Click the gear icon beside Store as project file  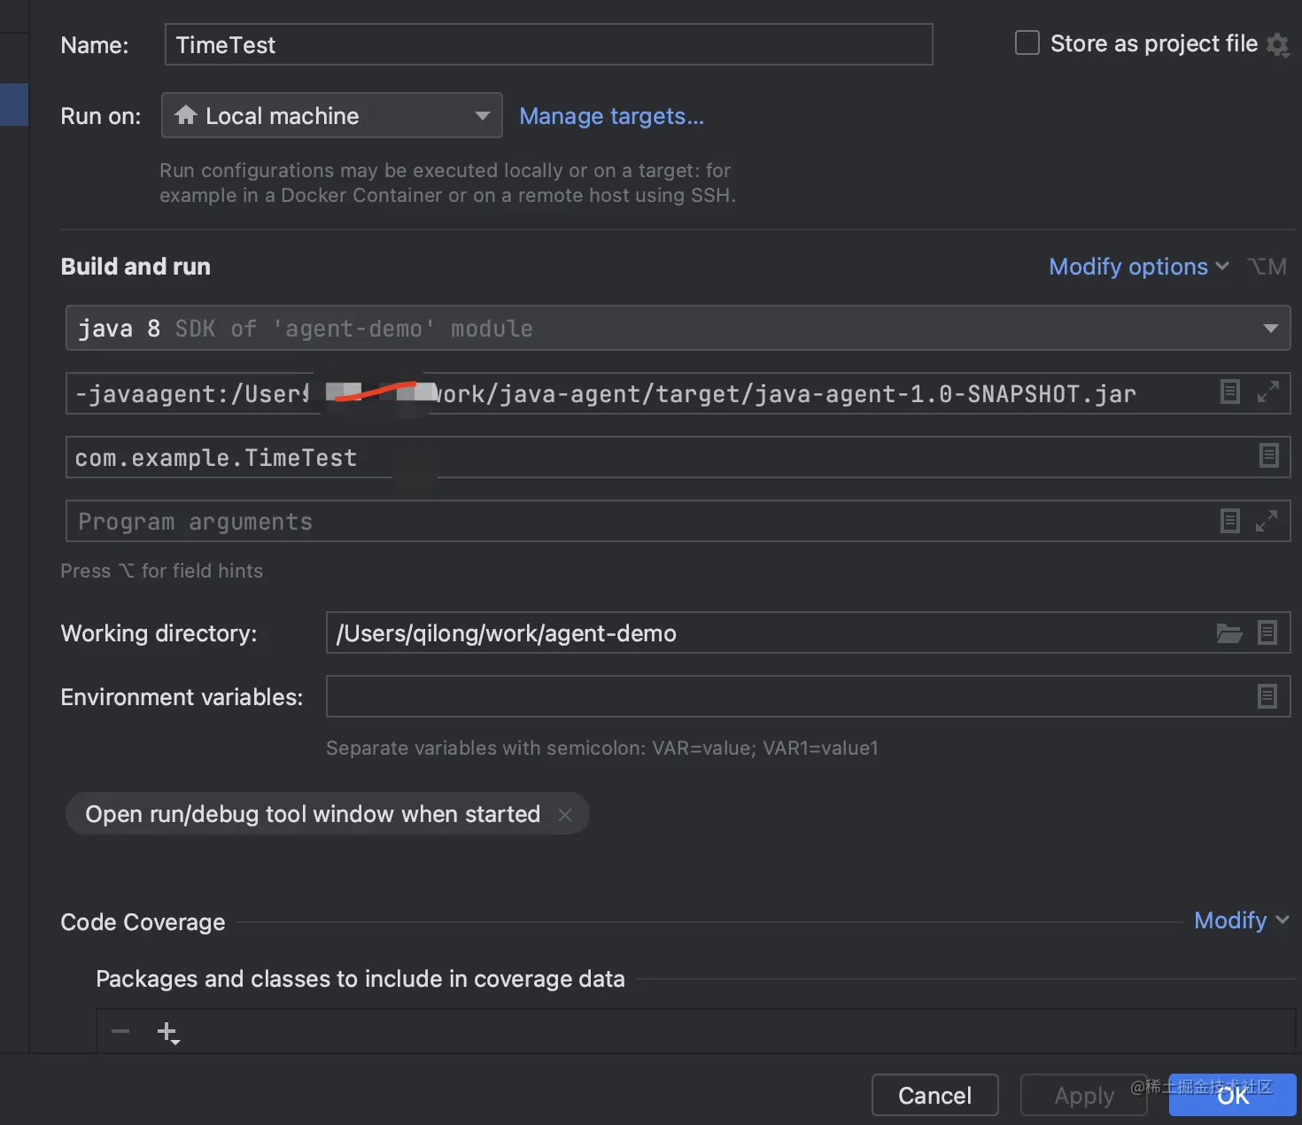[1277, 44]
